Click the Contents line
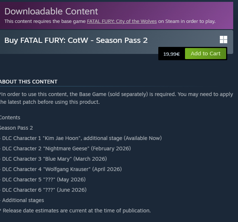238x222 pixels. coord(10,117)
